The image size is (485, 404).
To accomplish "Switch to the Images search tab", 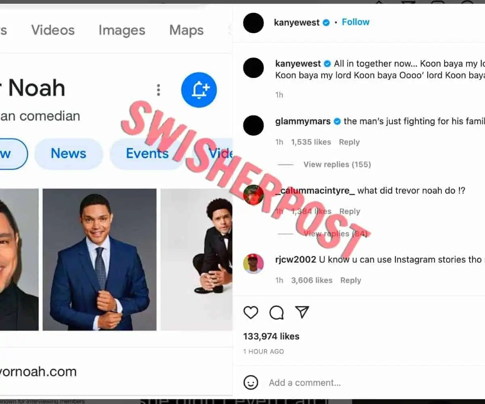I will point(122,30).
